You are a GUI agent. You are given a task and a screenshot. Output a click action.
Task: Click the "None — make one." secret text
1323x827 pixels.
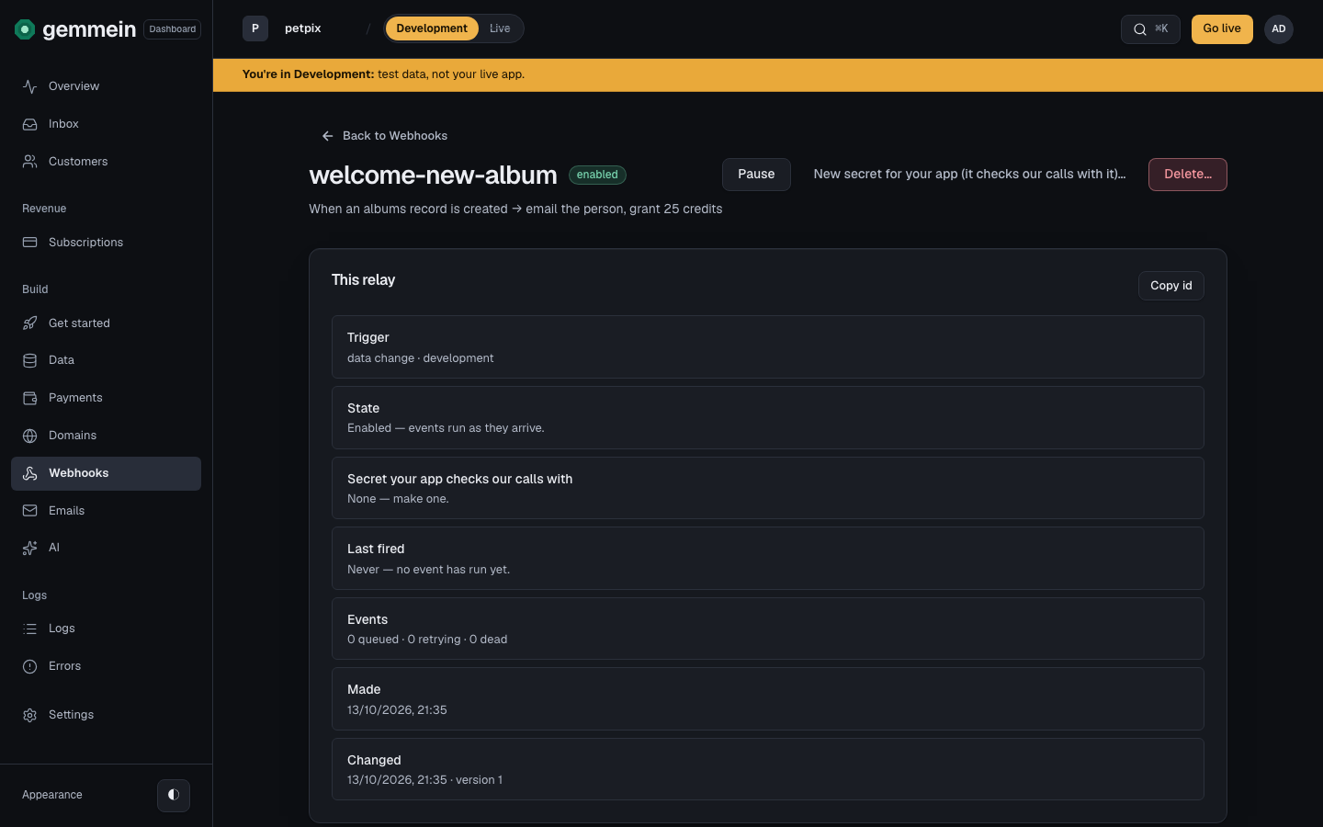tap(398, 499)
